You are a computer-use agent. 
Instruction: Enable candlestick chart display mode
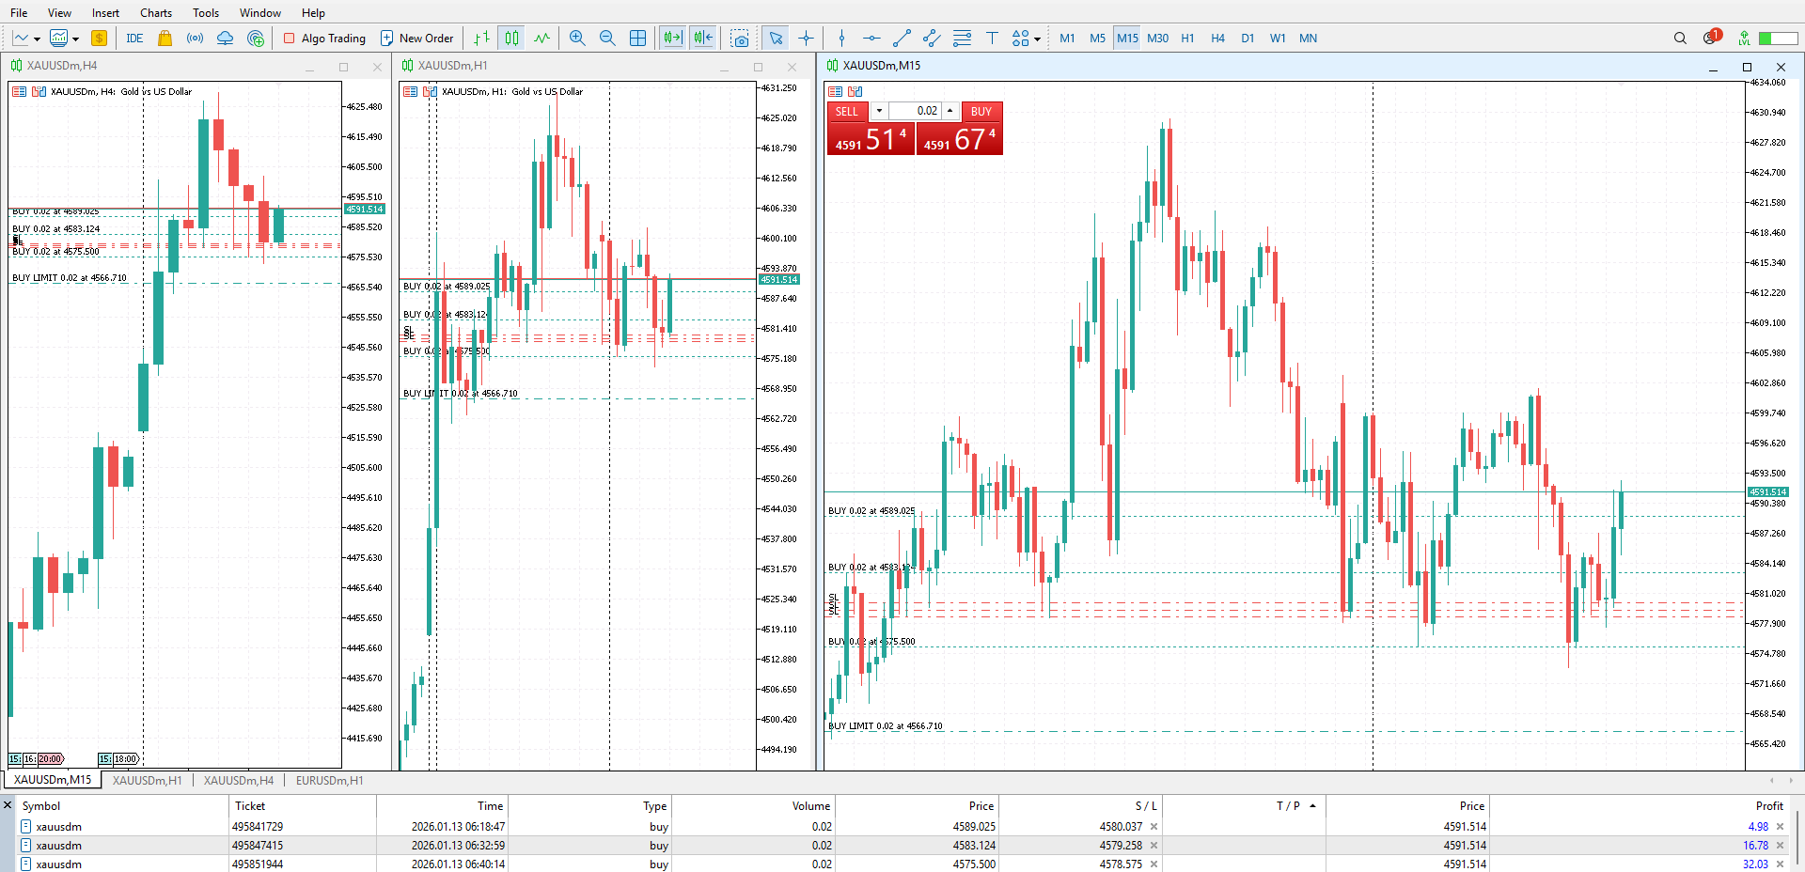pos(511,39)
